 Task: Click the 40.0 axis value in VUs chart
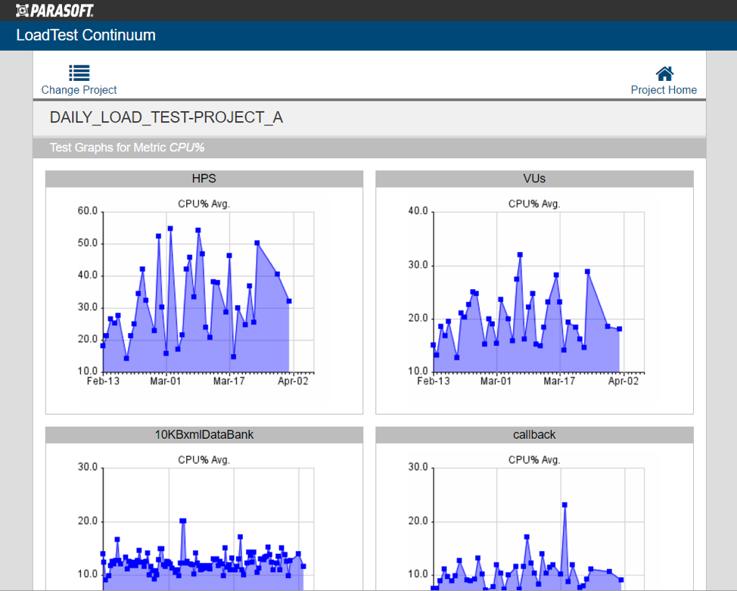click(418, 211)
